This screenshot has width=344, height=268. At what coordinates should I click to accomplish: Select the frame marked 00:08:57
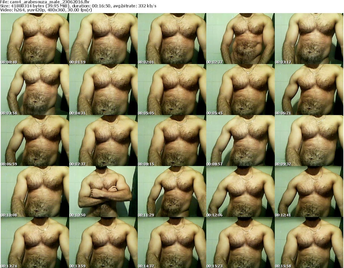pyautogui.click(x=240, y=141)
